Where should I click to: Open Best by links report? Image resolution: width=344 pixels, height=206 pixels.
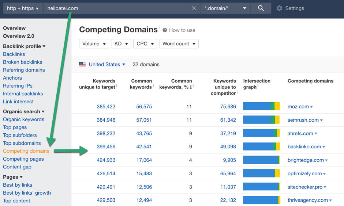18,185
